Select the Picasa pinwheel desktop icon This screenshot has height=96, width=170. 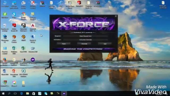[x=14, y=83]
